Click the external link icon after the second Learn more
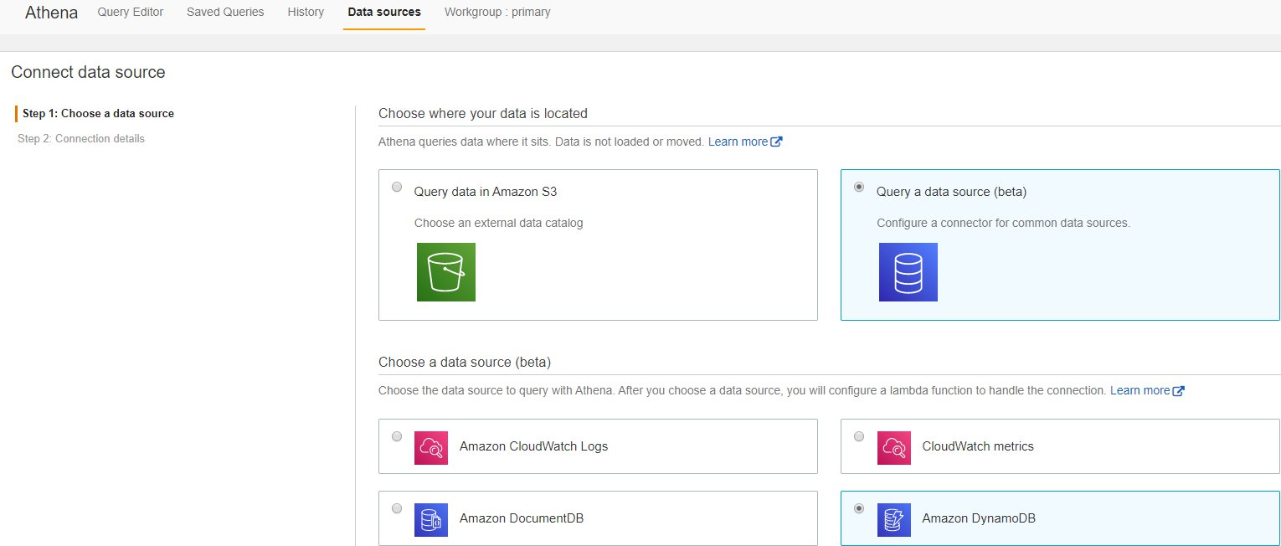The image size is (1281, 546). [1179, 390]
